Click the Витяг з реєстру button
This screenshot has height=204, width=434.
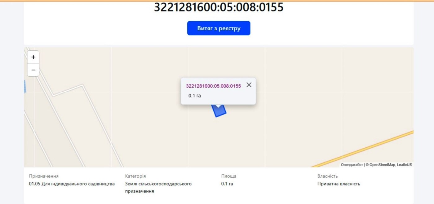219,28
